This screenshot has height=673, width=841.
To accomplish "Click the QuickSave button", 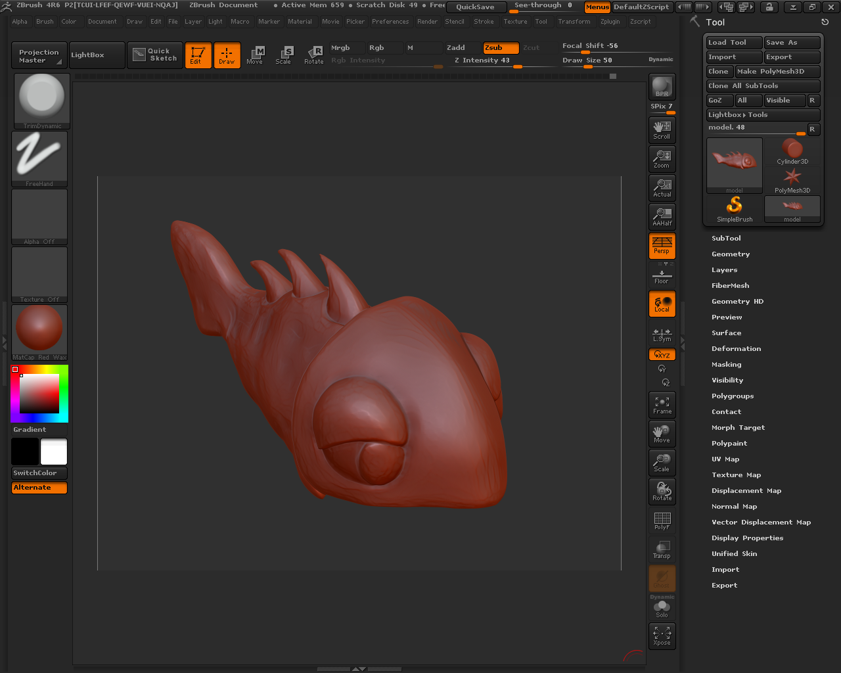I will (x=476, y=7).
